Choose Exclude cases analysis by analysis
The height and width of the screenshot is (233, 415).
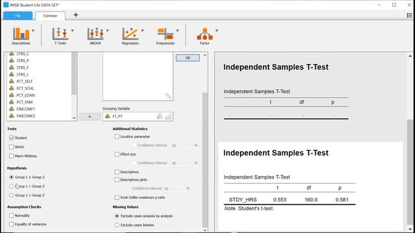pyautogui.click(x=117, y=216)
